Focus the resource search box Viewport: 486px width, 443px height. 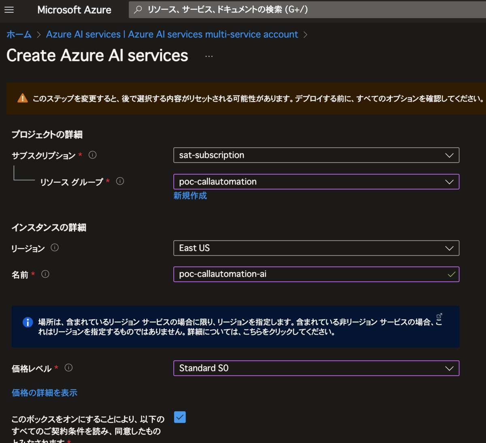coord(308,9)
